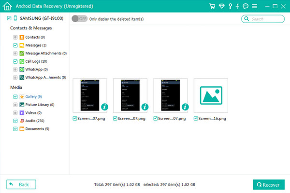Image resolution: width=290 pixels, height=193 pixels.
Task: Click the diamond icon in title bar
Action: (221, 6)
